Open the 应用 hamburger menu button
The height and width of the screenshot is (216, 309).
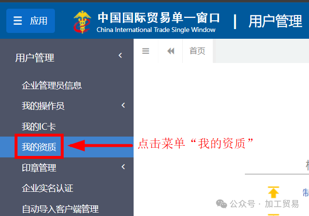click(31, 21)
